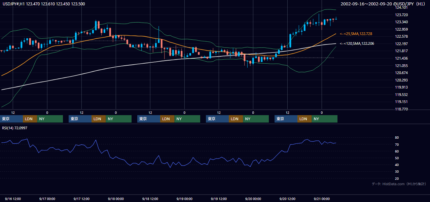Click the 123.720 price axis label
Viewport: 430px width, 202px height.
coord(401,15)
